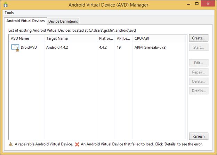Sort by the CPU/ABI column header
The width and height of the screenshot is (217, 155).
[159, 38]
